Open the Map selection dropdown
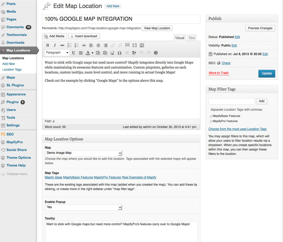Viewport: 283px width, 242px height. [x=84, y=153]
